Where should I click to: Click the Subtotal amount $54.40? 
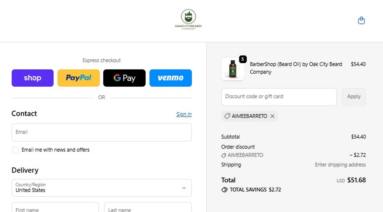coord(358,137)
